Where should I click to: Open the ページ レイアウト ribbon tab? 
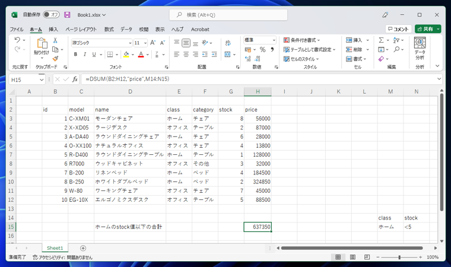click(81, 29)
